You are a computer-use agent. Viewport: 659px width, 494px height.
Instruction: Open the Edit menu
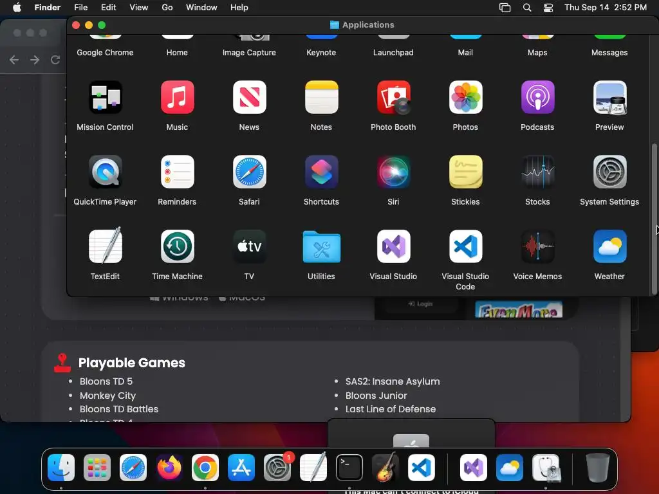click(108, 7)
